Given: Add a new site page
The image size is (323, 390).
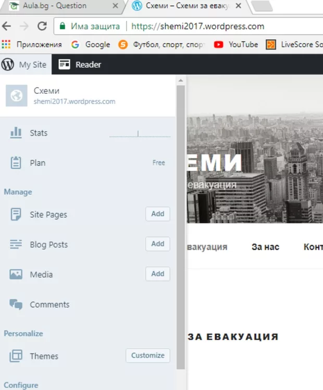Looking at the screenshot, I should click(x=158, y=214).
